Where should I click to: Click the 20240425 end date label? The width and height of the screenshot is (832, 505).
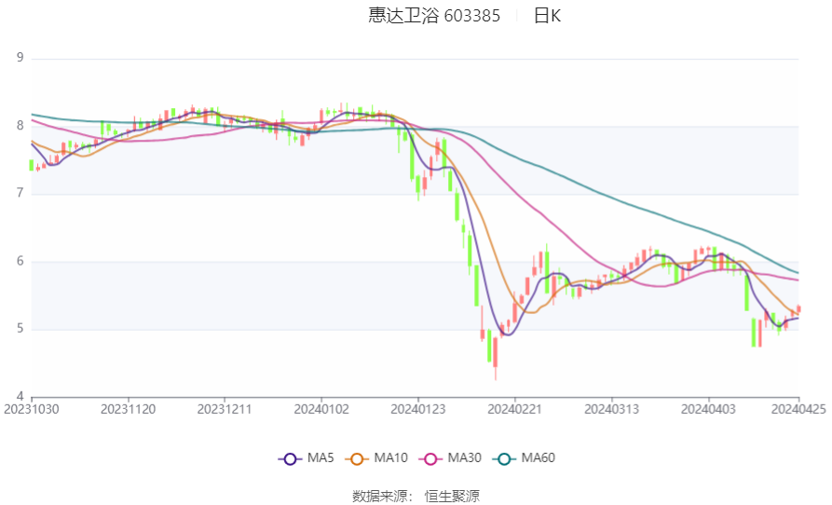coord(798,409)
